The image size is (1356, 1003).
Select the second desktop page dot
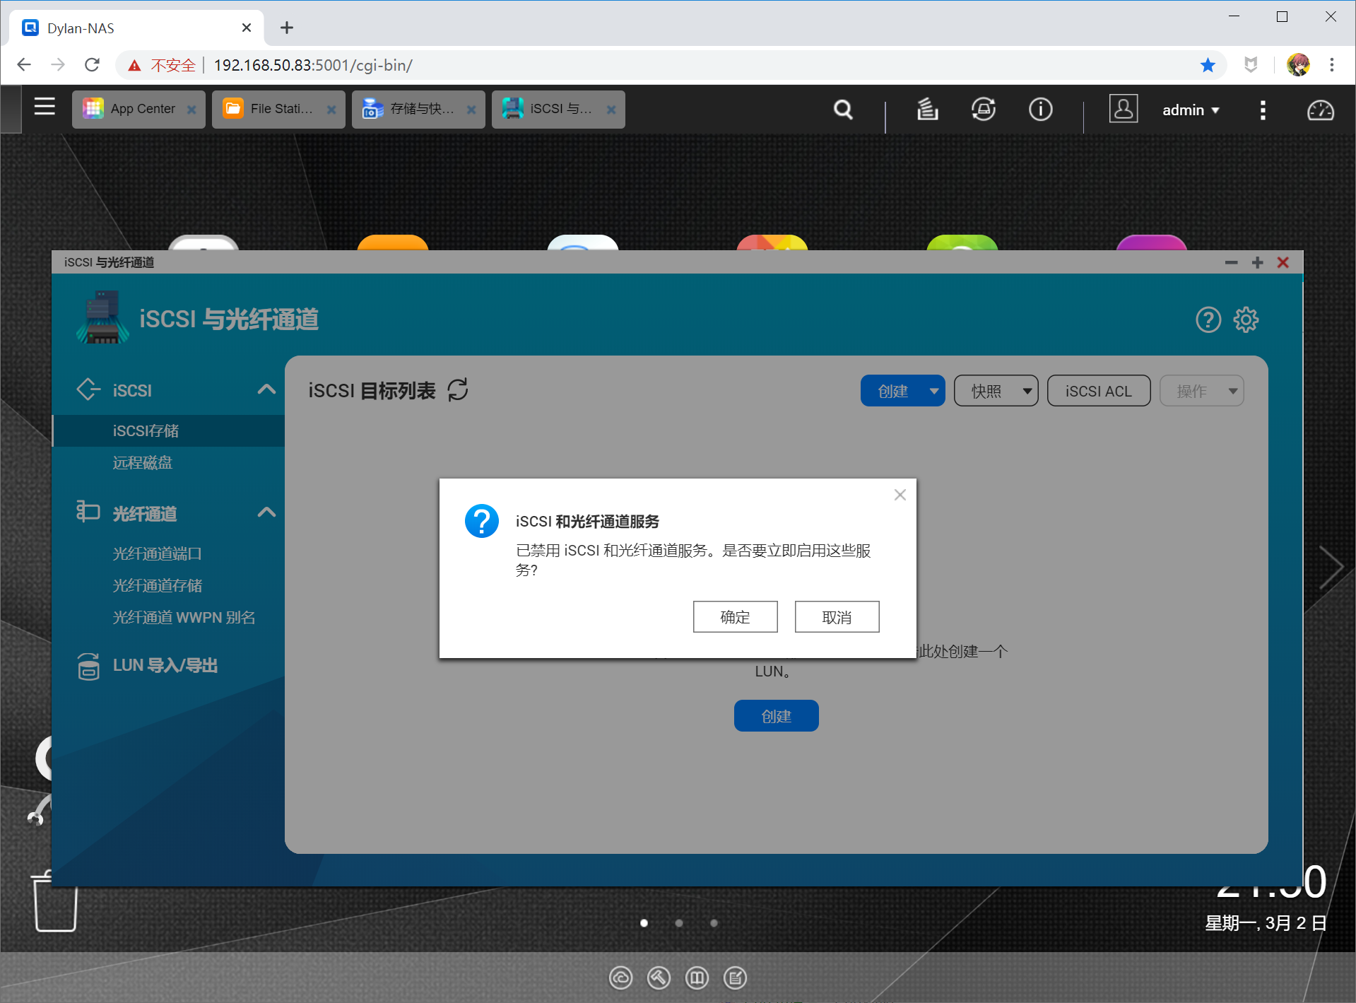coord(679,923)
